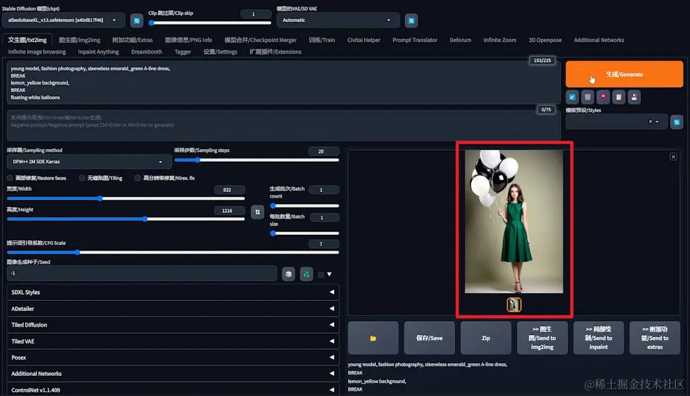The image size is (690, 396).
Task: Expand the Tiled Diffusion section
Action: click(172, 325)
